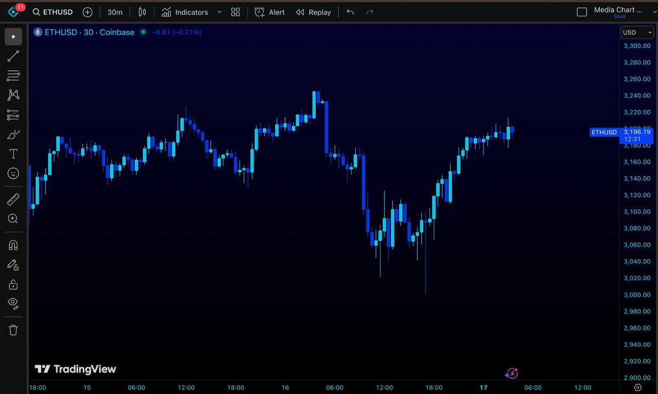The height and width of the screenshot is (394, 658).
Task: Change the 30m time interval
Action: (115, 12)
